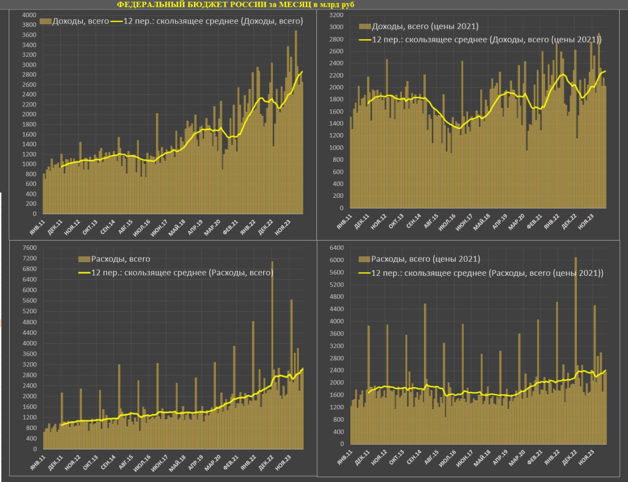Click x-axis label ДЕК.11 on the 2021-price revenue chart
The width and height of the screenshot is (628, 482).
[361, 222]
